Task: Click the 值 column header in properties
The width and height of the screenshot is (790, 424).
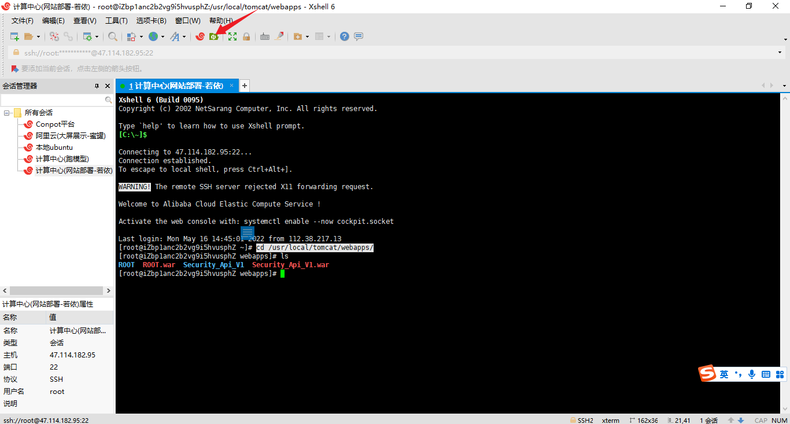Action: [80, 317]
